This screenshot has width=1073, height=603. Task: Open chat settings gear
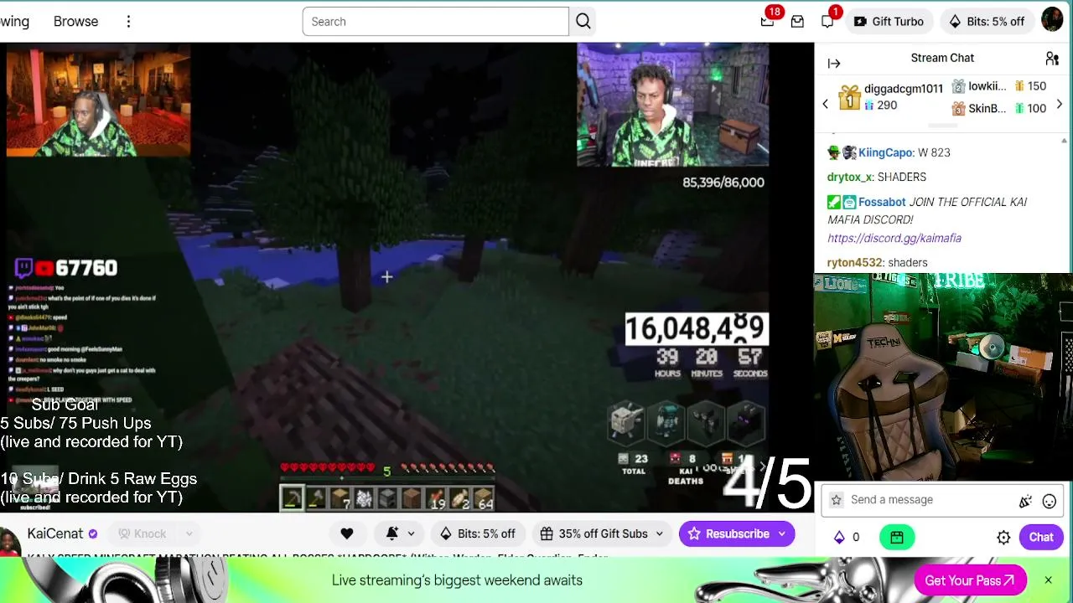(x=1003, y=538)
